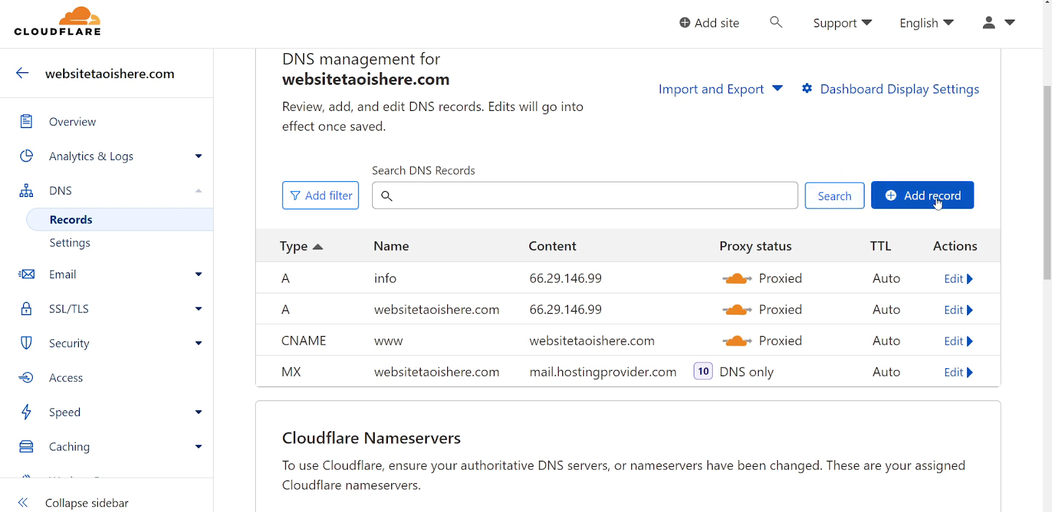
Task: Click the Access arrow icon
Action: [x=26, y=377]
